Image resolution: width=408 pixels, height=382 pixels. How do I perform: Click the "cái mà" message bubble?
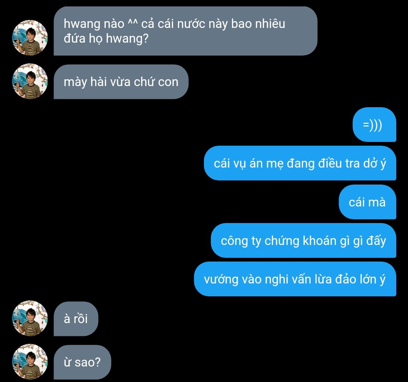coord(368,202)
